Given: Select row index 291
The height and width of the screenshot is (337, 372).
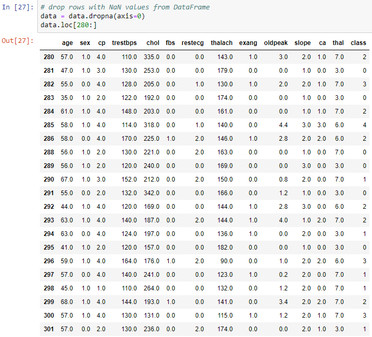Looking at the screenshot, I should 49,193.
